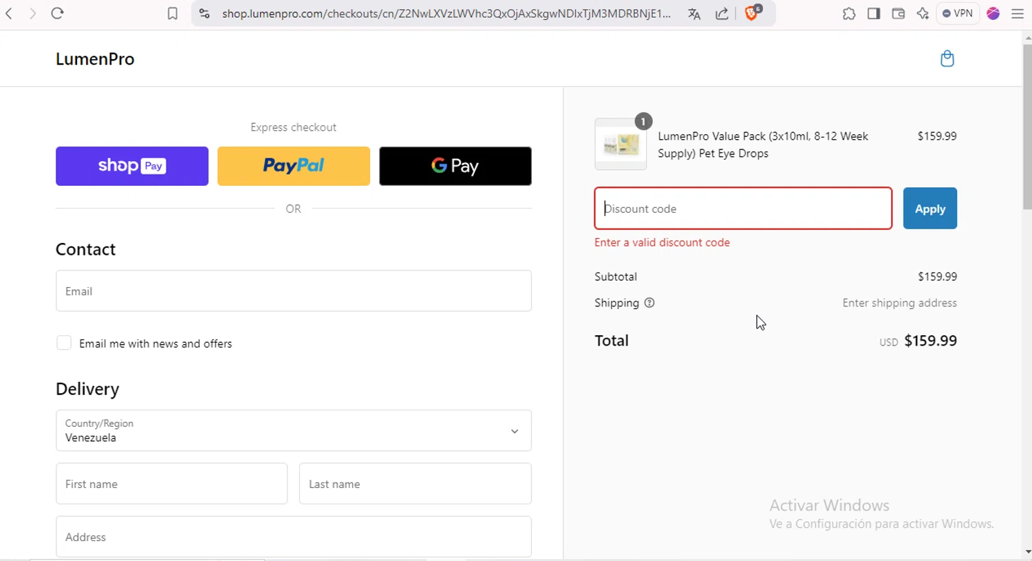The image size is (1032, 561).
Task: Expand the Country/Region dropdown
Action: 294,431
